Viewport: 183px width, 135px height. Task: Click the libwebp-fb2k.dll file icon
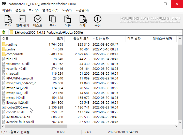coord(4,102)
